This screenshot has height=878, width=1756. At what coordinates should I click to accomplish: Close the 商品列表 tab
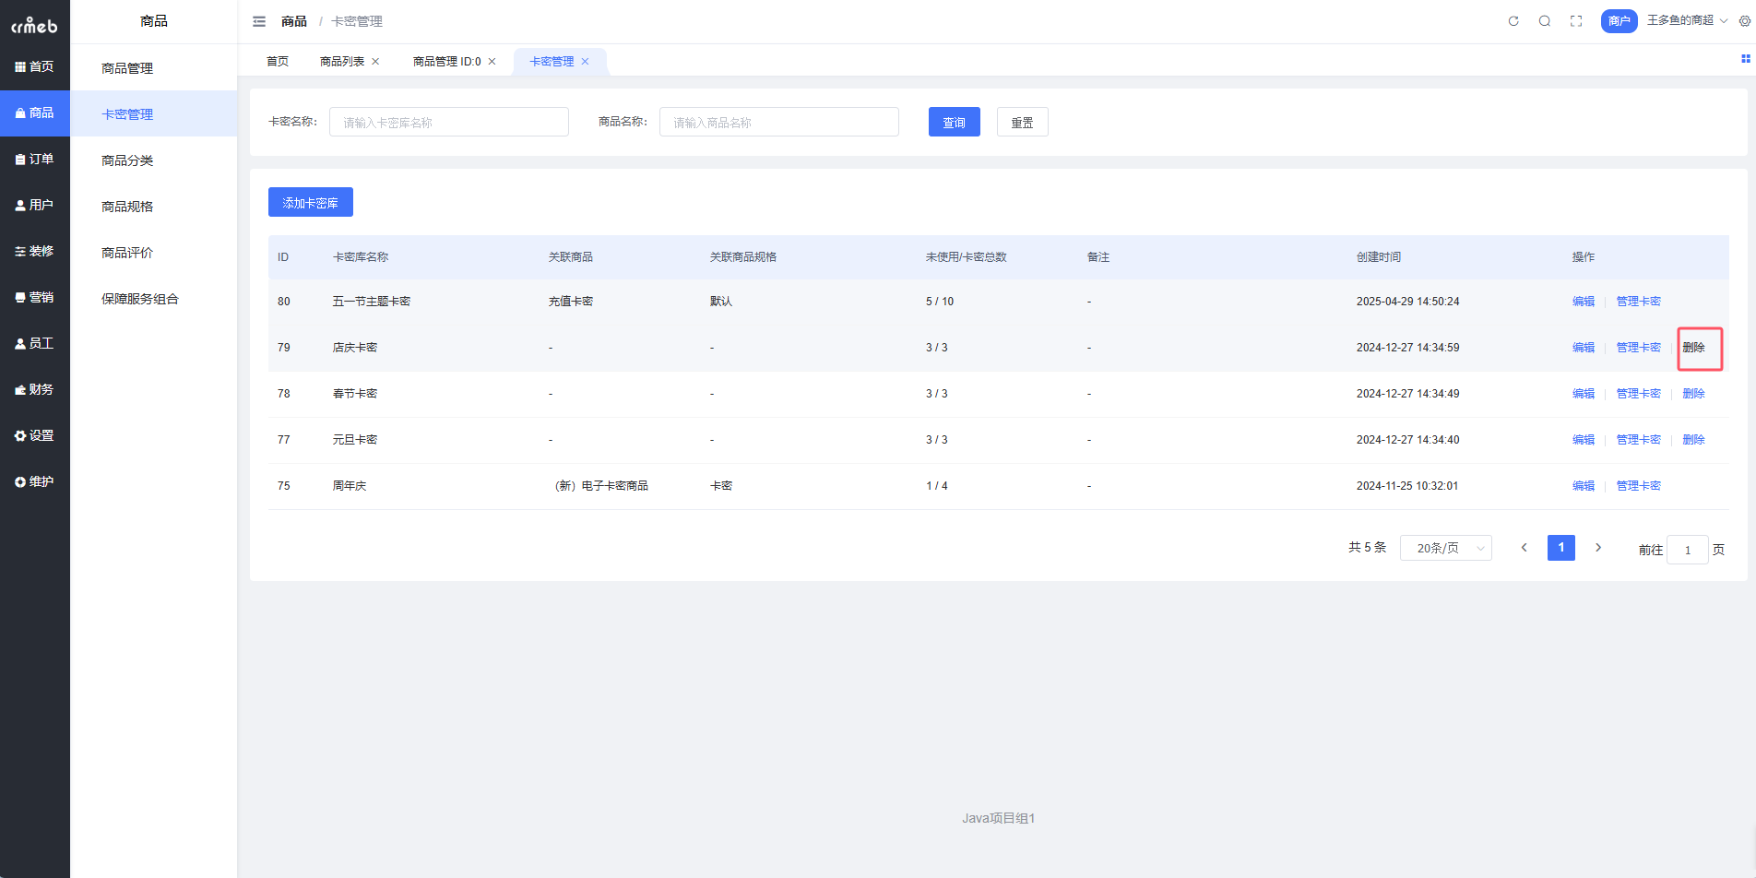pyautogui.click(x=375, y=62)
